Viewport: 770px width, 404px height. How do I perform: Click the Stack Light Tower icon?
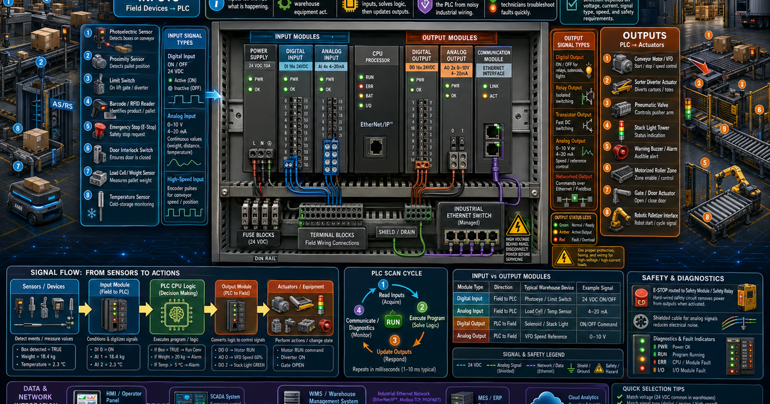point(620,130)
